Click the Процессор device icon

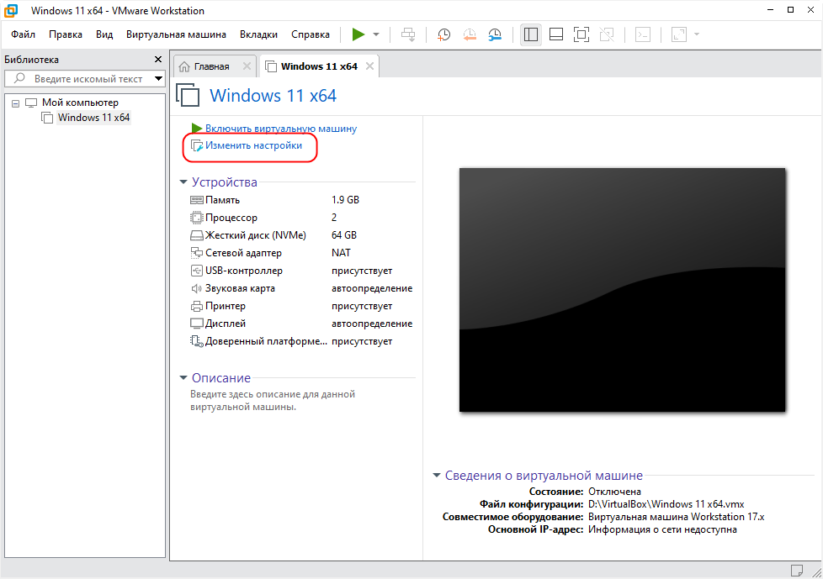tap(197, 218)
